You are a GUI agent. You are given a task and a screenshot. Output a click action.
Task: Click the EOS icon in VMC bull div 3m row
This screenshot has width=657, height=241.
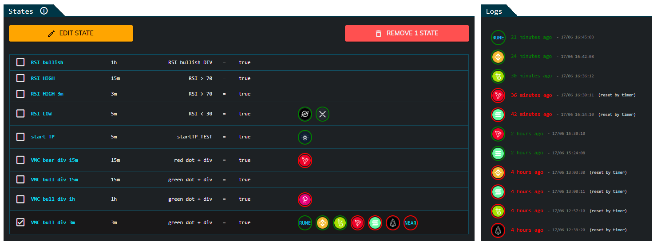[x=393, y=223]
